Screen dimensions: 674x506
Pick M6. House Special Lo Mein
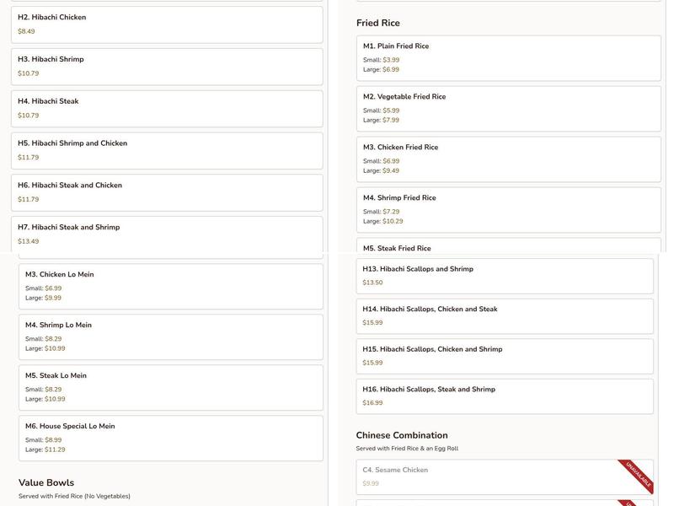click(x=171, y=439)
